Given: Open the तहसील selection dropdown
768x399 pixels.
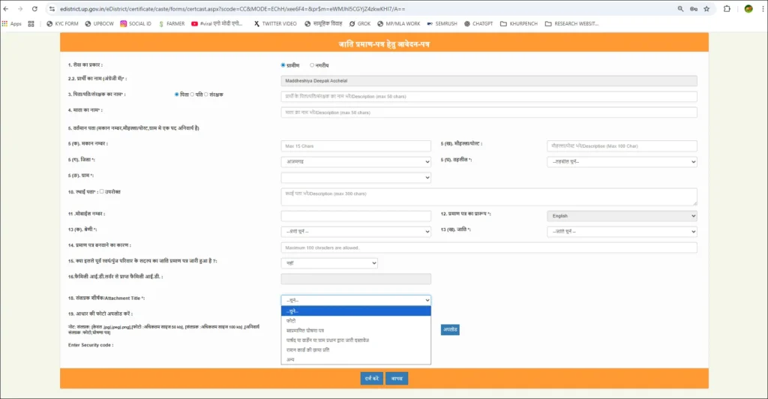Looking at the screenshot, I should pos(622,161).
